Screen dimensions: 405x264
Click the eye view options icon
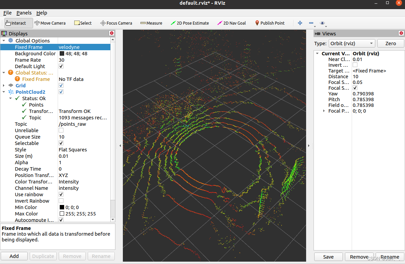(x=322, y=23)
